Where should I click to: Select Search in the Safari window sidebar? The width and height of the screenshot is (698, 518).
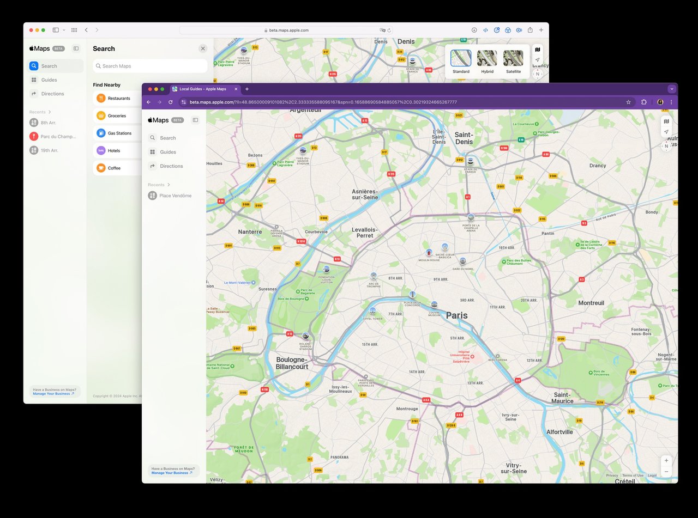(56, 66)
